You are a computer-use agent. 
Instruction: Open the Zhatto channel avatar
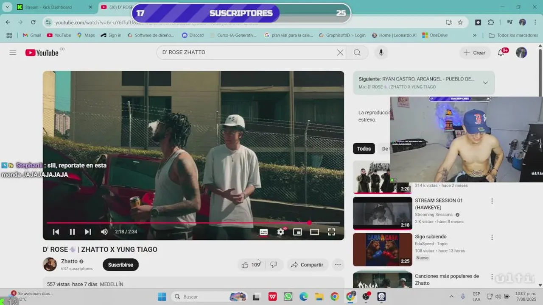pos(50,264)
